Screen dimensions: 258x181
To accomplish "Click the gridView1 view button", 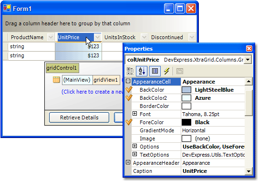I will pyautogui.click(x=106, y=80).
